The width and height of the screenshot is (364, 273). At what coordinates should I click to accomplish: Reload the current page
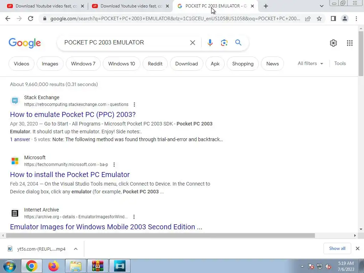pos(31,18)
